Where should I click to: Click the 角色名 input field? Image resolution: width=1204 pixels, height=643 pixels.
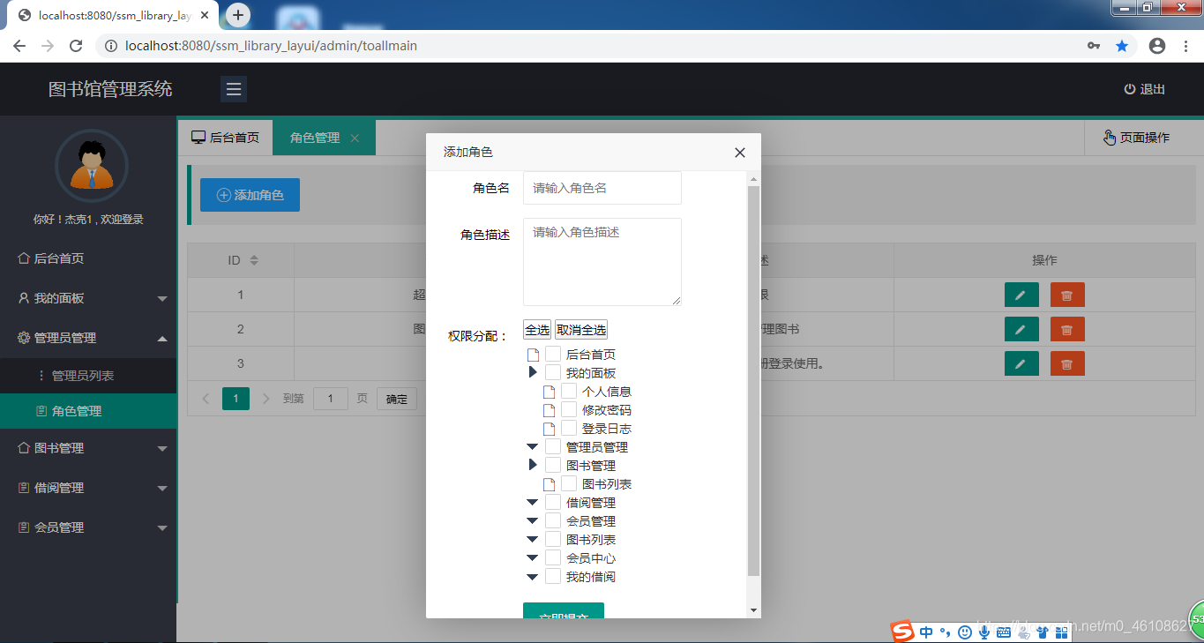tap(602, 188)
